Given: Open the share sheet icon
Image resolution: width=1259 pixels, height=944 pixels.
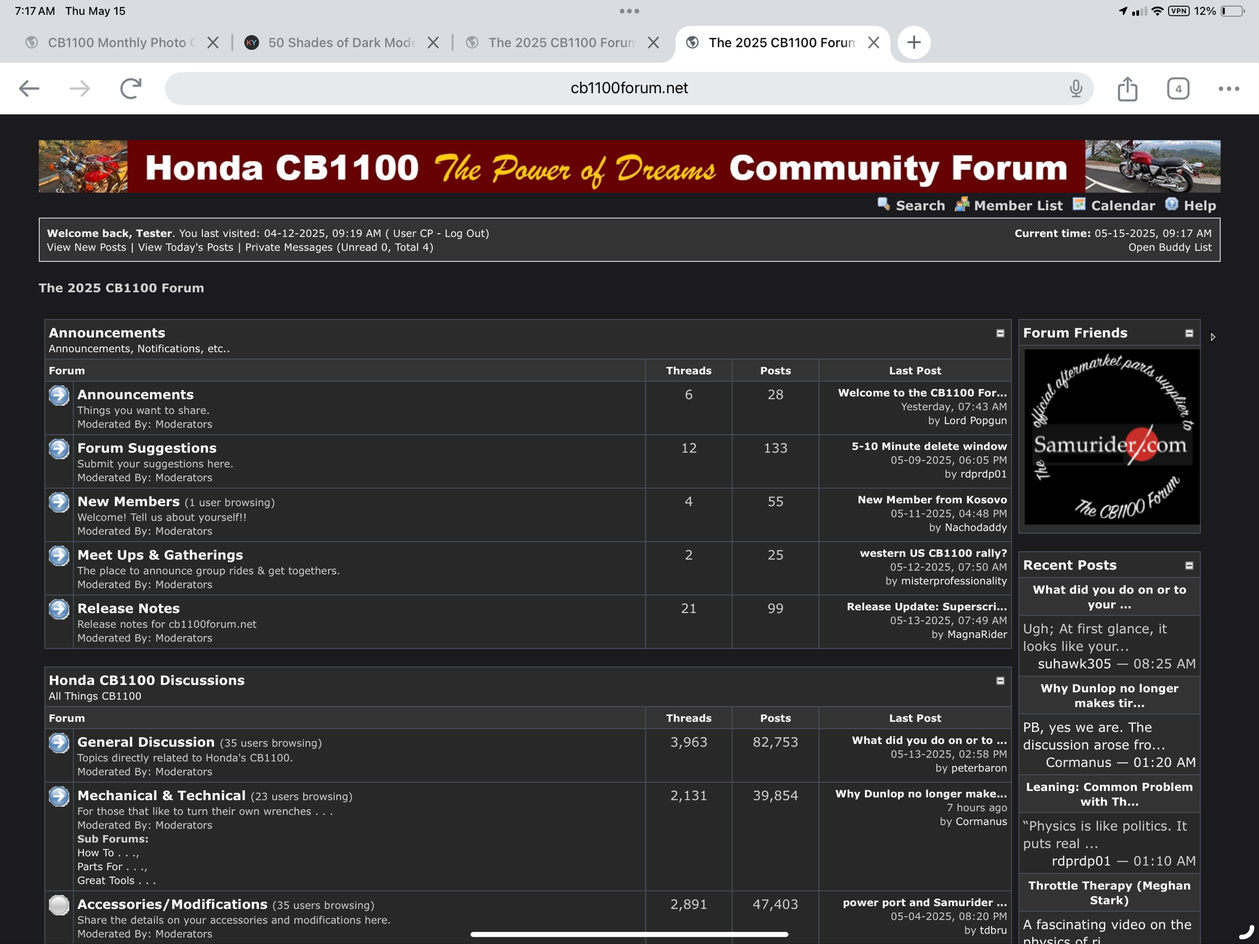Looking at the screenshot, I should click(1127, 89).
